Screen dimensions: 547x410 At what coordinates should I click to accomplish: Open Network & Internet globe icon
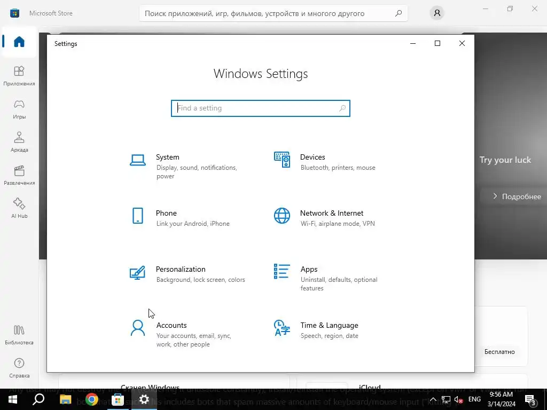[x=282, y=216]
